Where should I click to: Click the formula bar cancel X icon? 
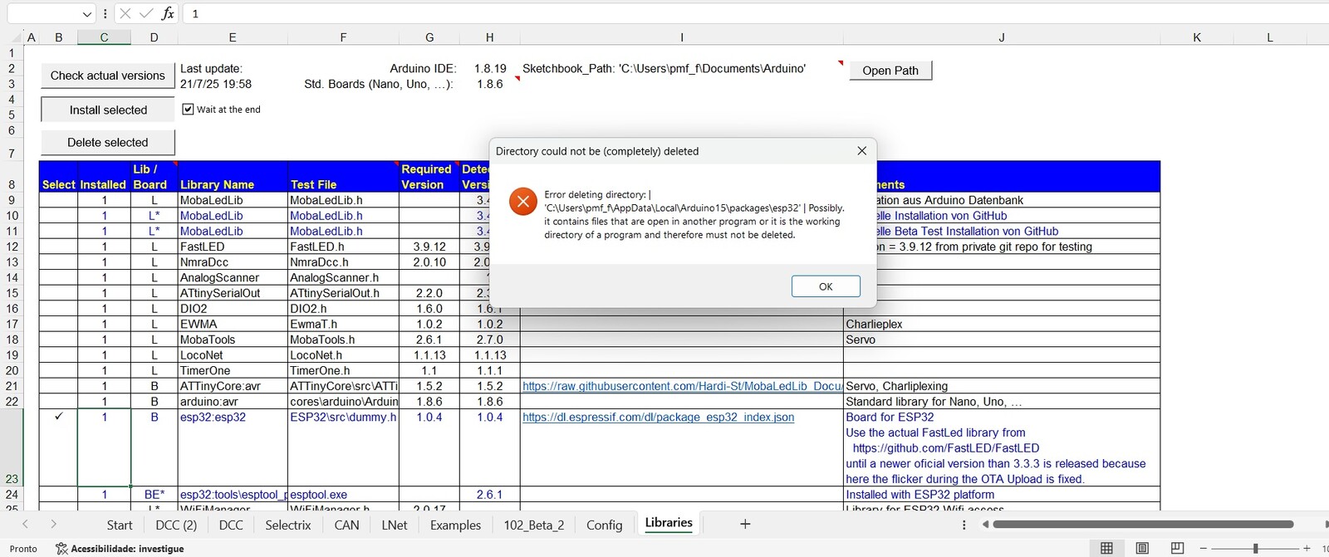tap(125, 13)
